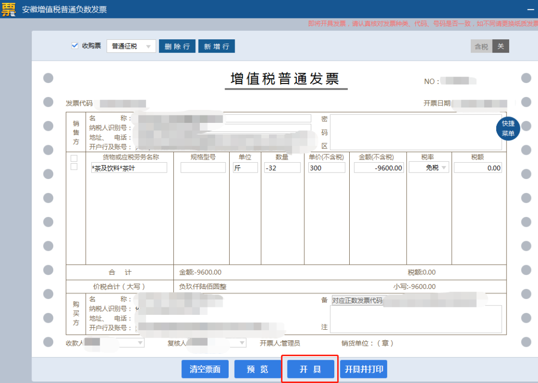The height and width of the screenshot is (383, 538).
Task: Open the 免税 tax rate dropdown
Action: pos(429,168)
